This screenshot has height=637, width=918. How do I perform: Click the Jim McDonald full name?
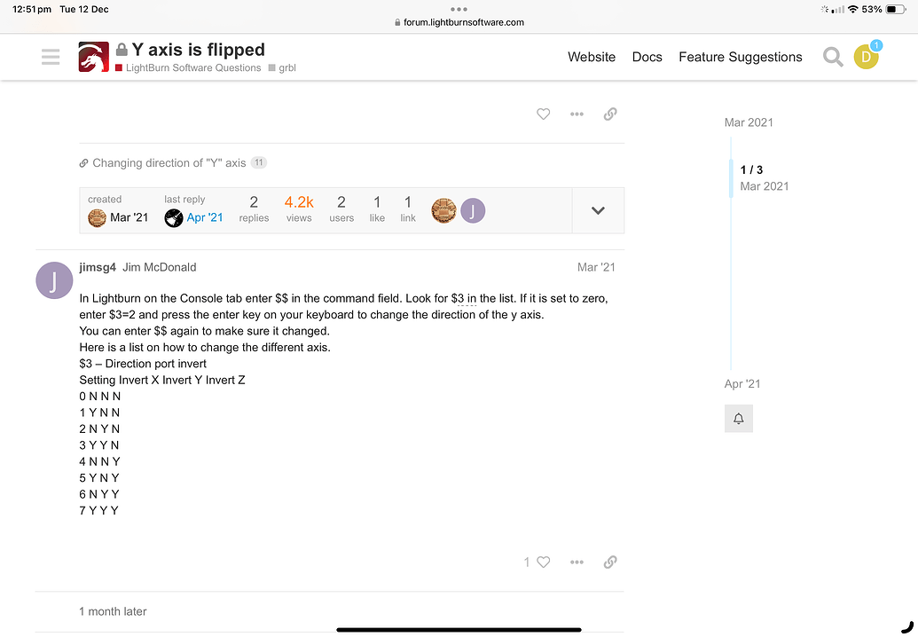click(x=160, y=268)
